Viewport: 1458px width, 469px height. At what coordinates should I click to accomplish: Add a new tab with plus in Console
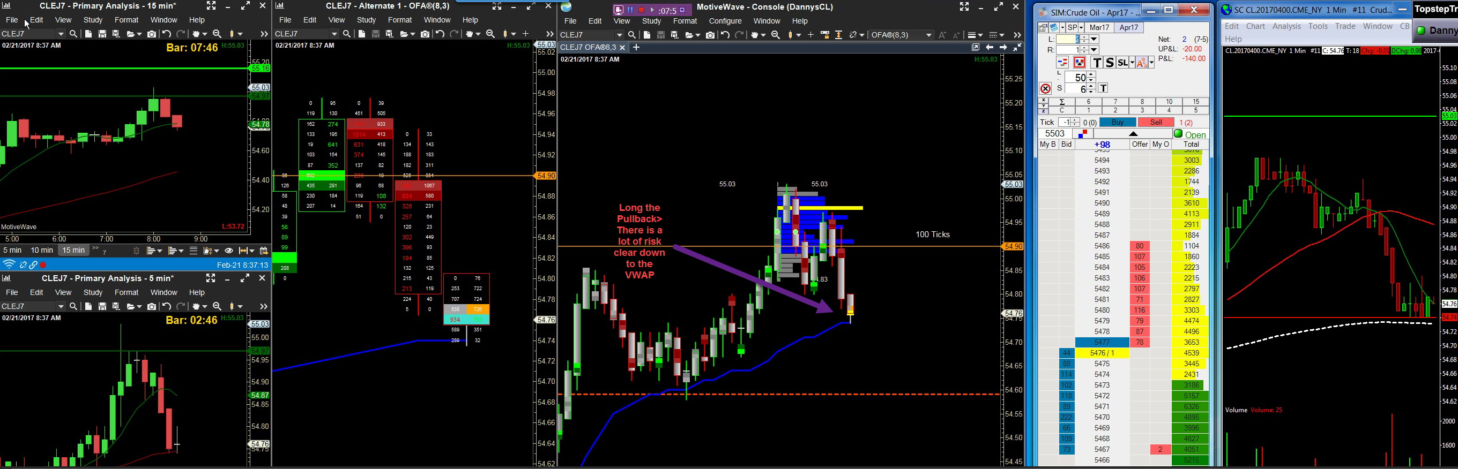coord(636,48)
